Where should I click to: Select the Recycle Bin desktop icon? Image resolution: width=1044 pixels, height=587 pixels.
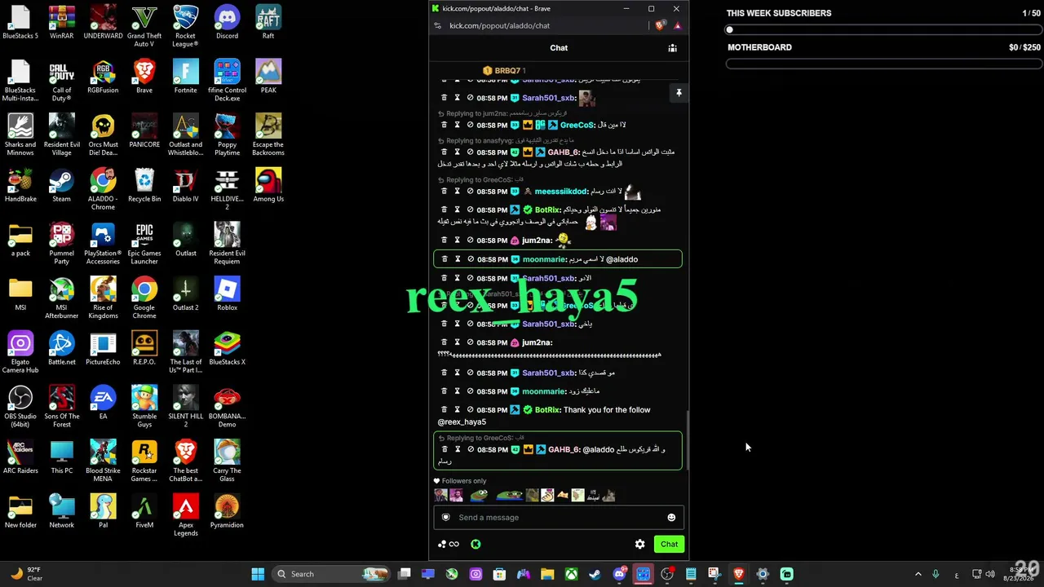click(x=144, y=186)
